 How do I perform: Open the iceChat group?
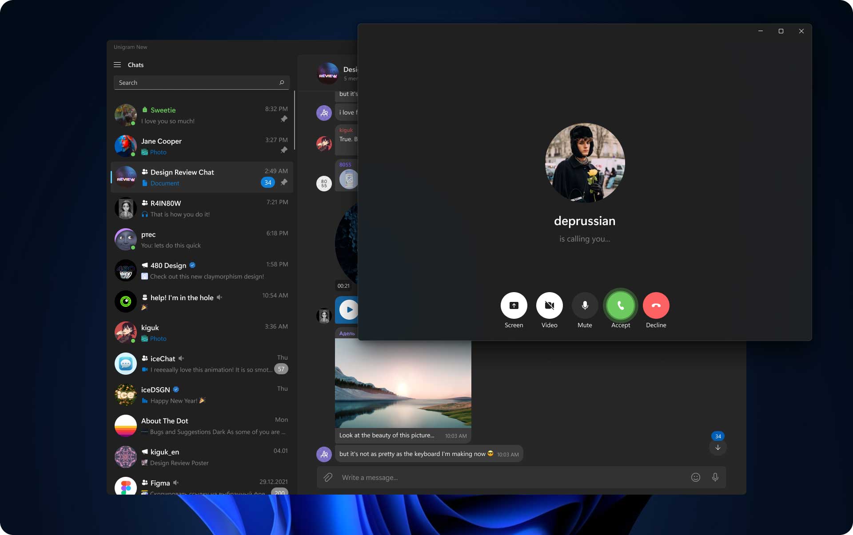click(x=202, y=364)
